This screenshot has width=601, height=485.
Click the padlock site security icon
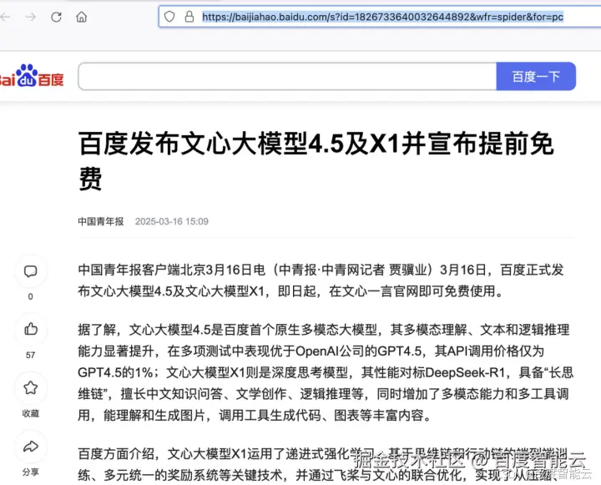189,17
